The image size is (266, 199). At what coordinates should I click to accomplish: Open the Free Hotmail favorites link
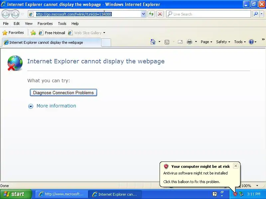(52, 33)
